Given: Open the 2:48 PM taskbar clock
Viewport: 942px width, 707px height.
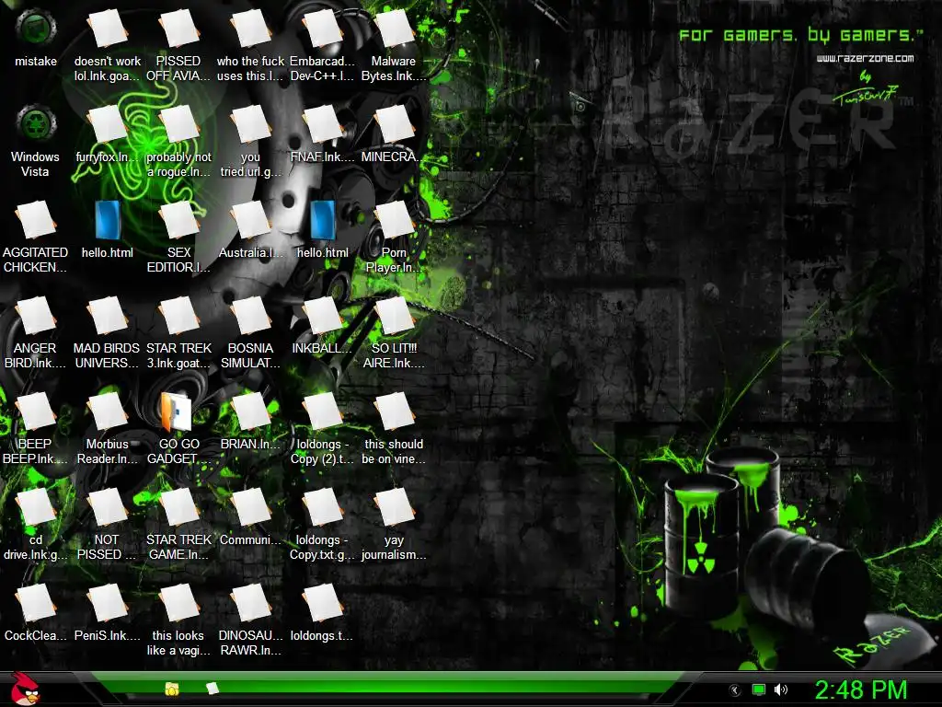Looking at the screenshot, I should tap(860, 690).
